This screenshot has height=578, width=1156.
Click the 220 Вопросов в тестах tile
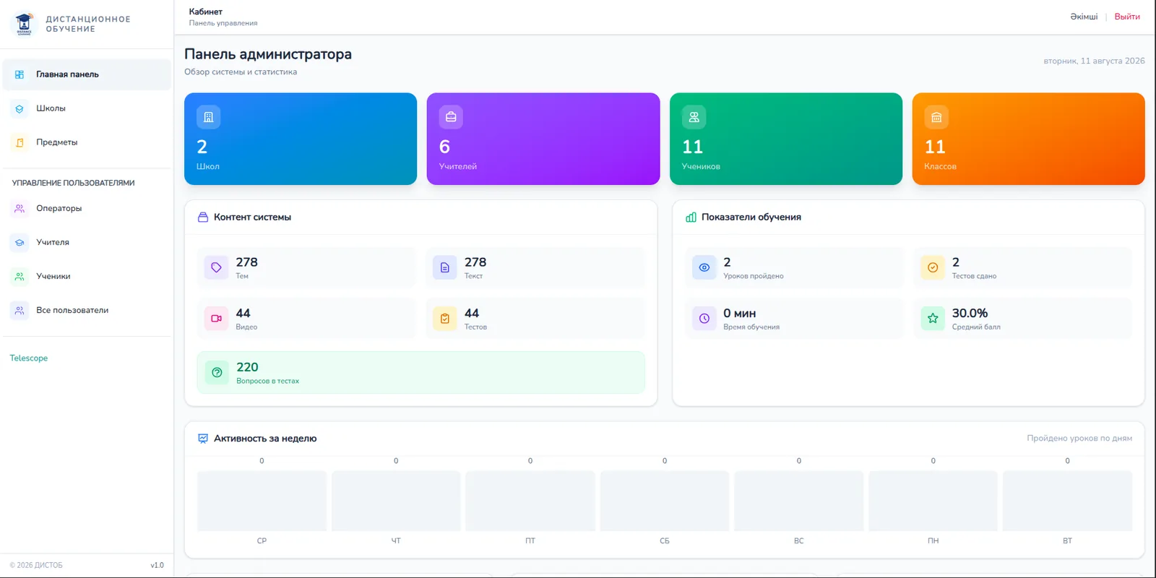tap(421, 373)
